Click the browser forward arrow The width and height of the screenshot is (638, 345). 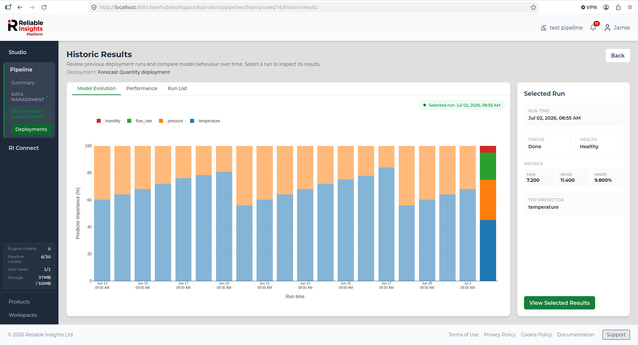pyautogui.click(x=32, y=7)
